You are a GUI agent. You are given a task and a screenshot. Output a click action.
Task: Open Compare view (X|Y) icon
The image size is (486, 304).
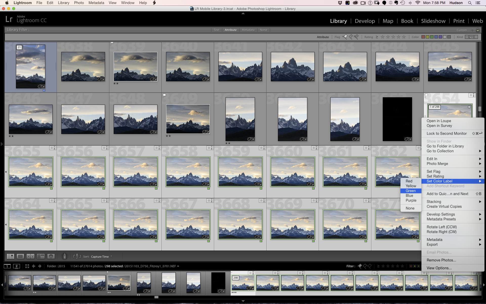tap(30, 256)
